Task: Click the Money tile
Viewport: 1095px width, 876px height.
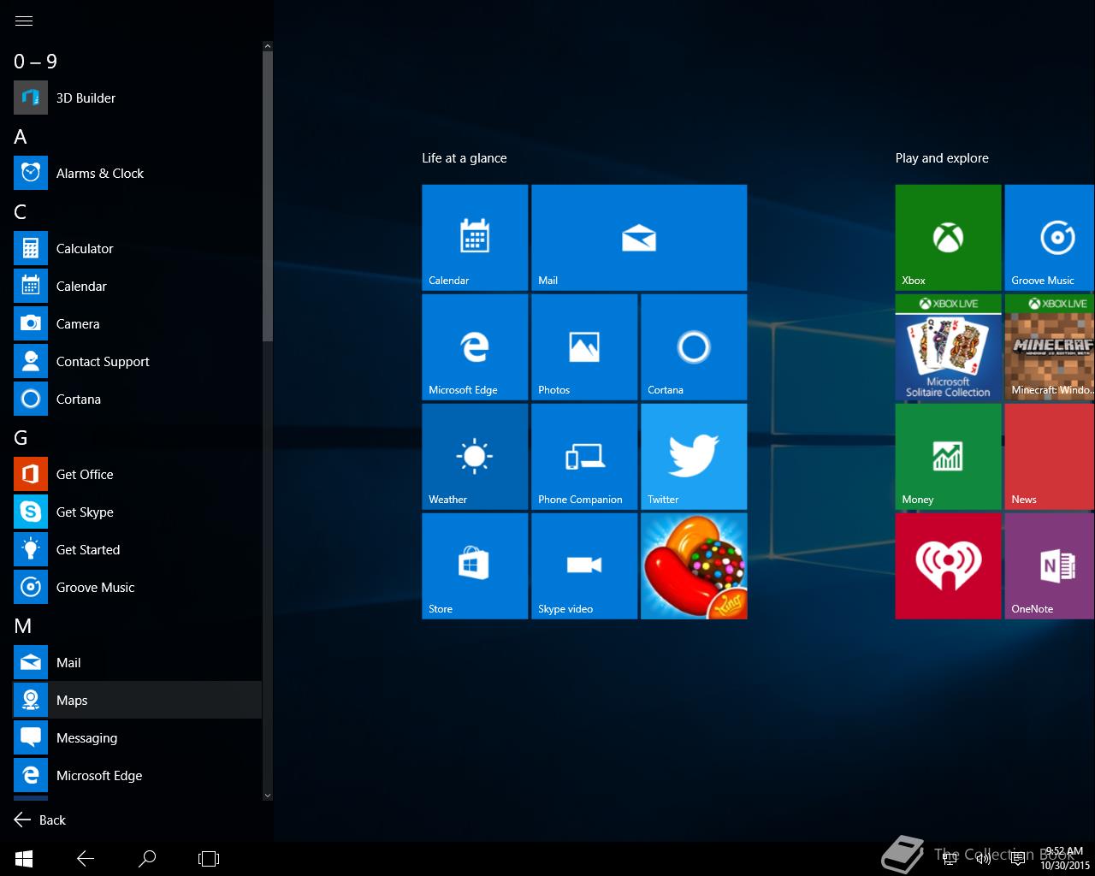Action: click(948, 457)
